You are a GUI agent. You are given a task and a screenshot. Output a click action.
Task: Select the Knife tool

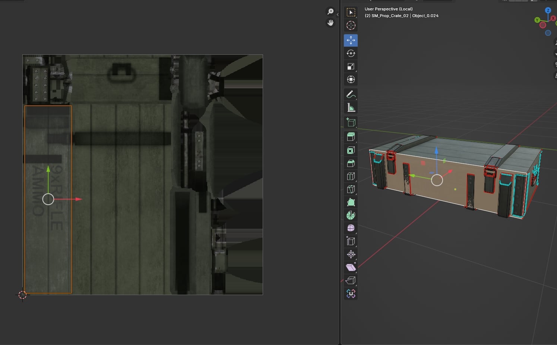(x=351, y=189)
